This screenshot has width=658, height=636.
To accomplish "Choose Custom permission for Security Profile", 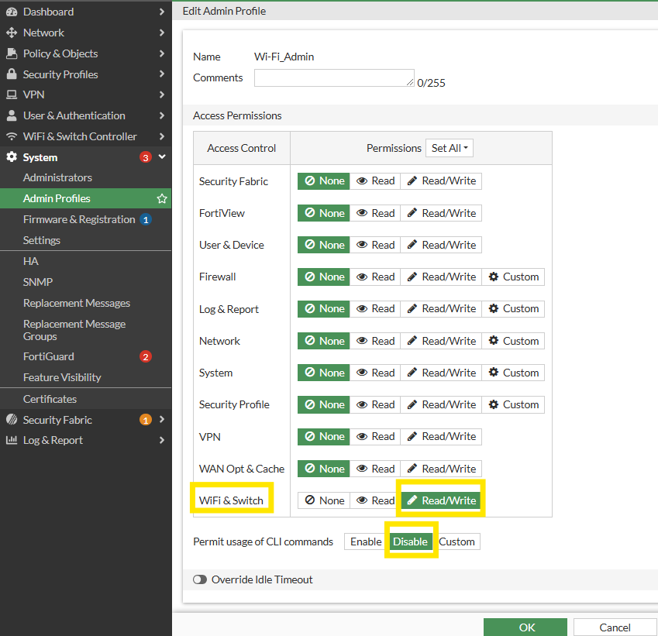I will pyautogui.click(x=513, y=404).
